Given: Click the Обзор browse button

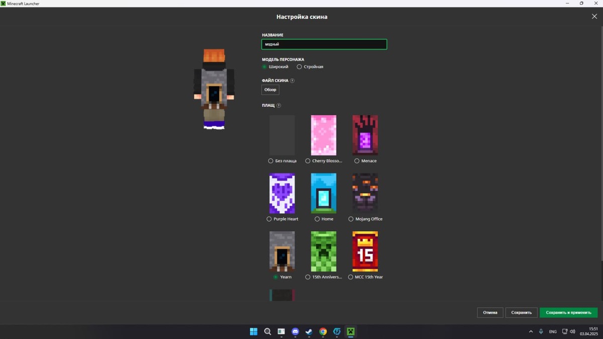Looking at the screenshot, I should tap(270, 90).
